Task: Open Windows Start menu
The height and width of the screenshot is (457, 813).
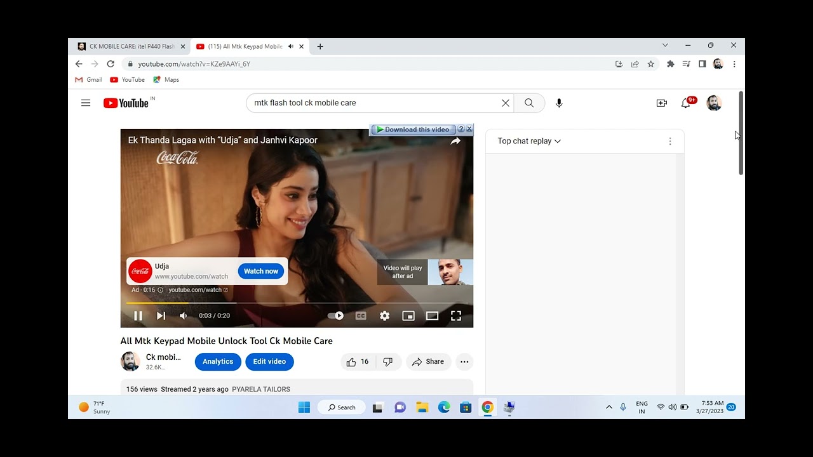Action: click(x=304, y=407)
